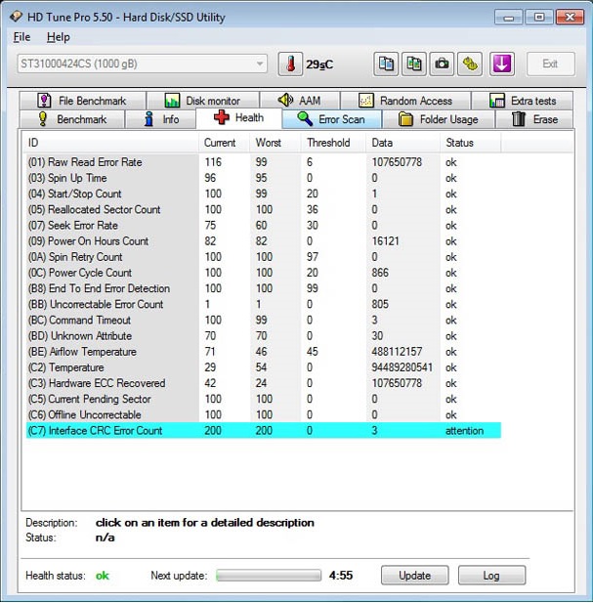The image size is (593, 603).
Task: Close the HD Tune Pro window
Action: tap(570, 18)
